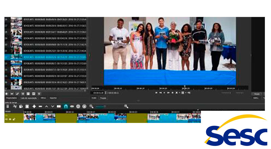Click the plus append icon in timeline toolbar

(x=34, y=106)
